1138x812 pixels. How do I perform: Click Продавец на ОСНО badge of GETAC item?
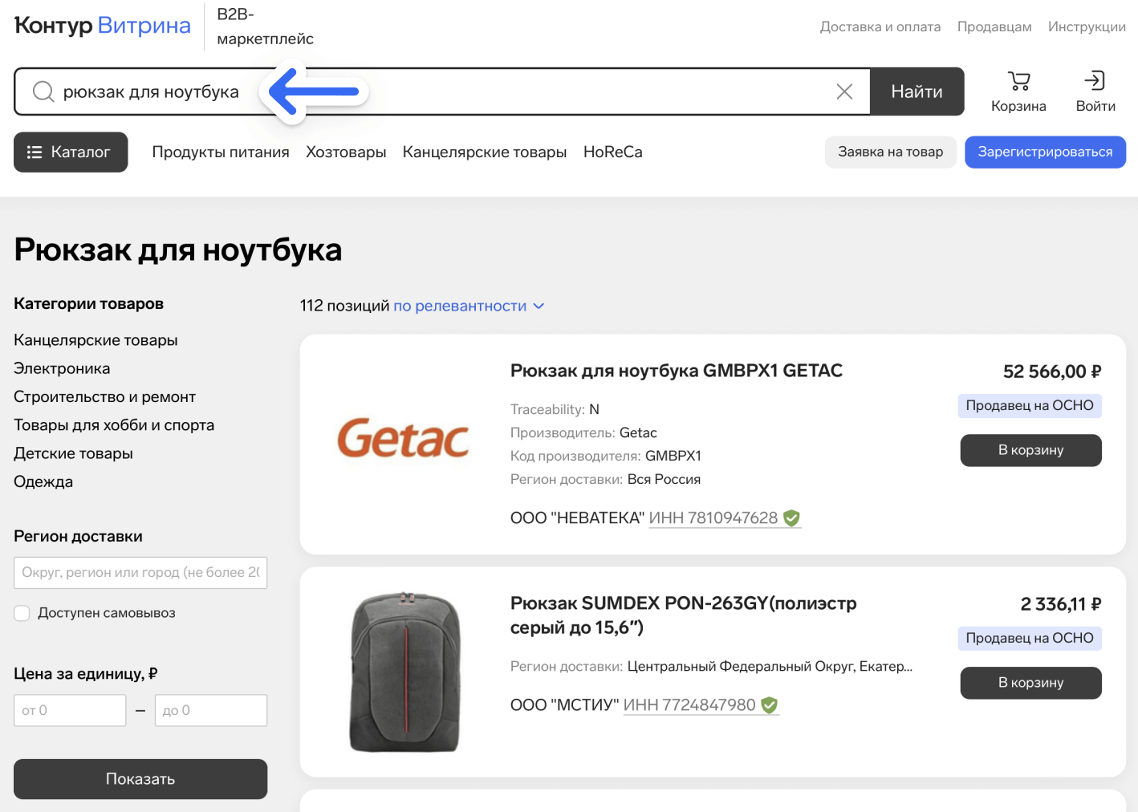[1030, 406]
